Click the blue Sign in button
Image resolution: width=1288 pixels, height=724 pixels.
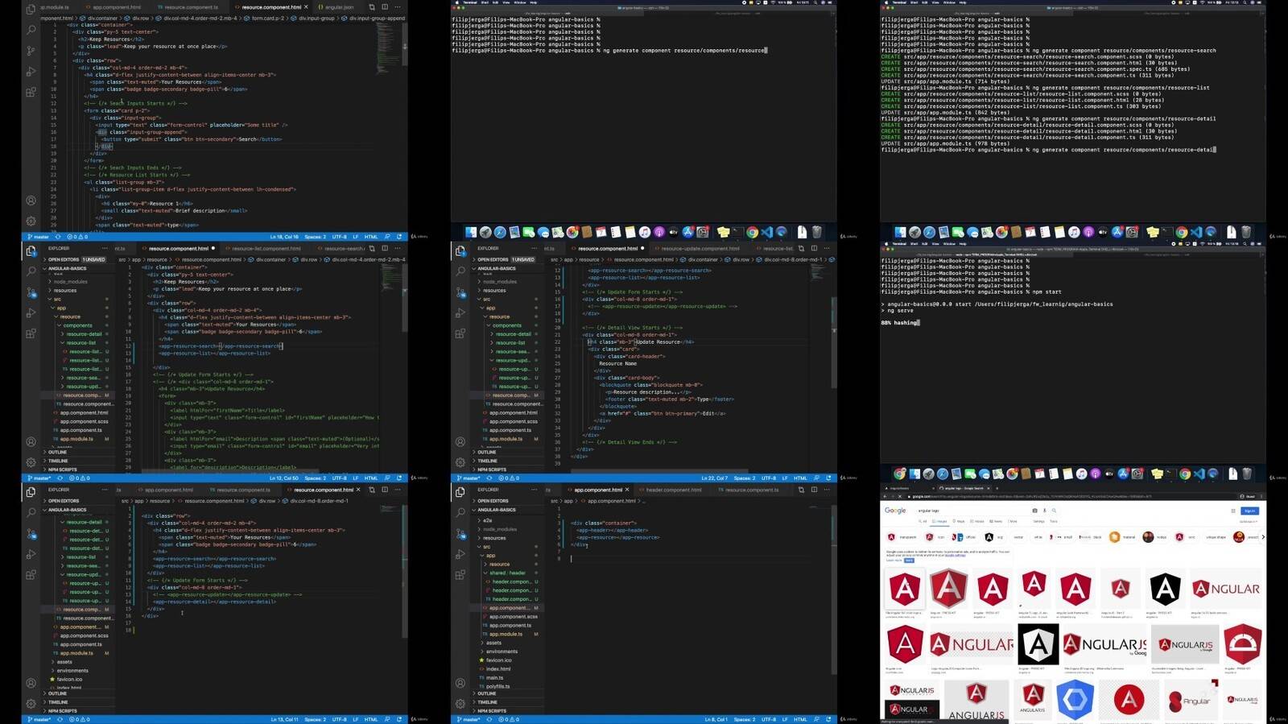1249,511
